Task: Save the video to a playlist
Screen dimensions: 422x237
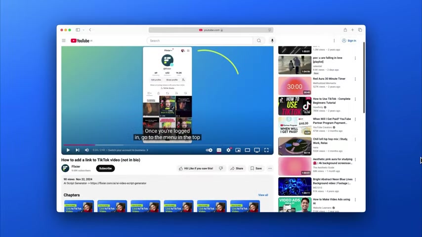Action: [x=256, y=168]
